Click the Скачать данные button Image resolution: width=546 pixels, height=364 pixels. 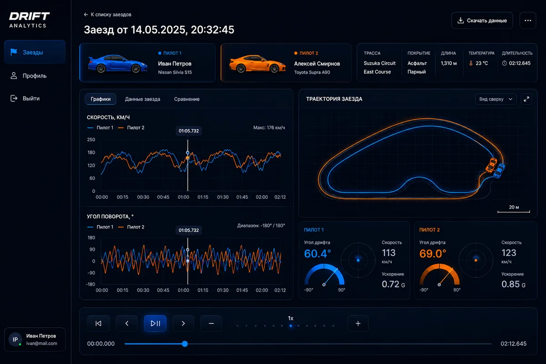tap(482, 20)
